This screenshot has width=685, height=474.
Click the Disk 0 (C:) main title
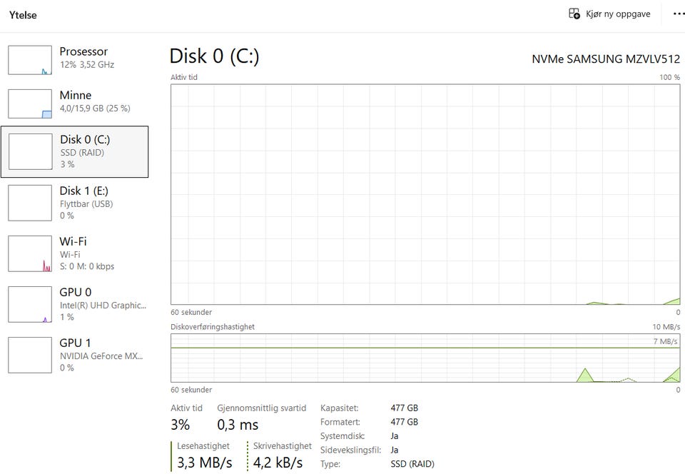[x=214, y=57]
